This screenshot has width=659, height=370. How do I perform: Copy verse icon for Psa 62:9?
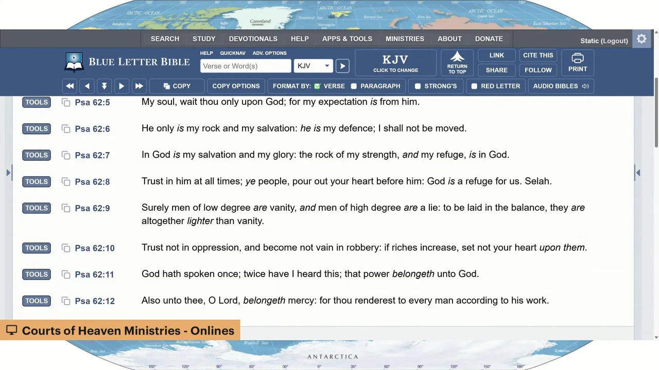pos(66,208)
